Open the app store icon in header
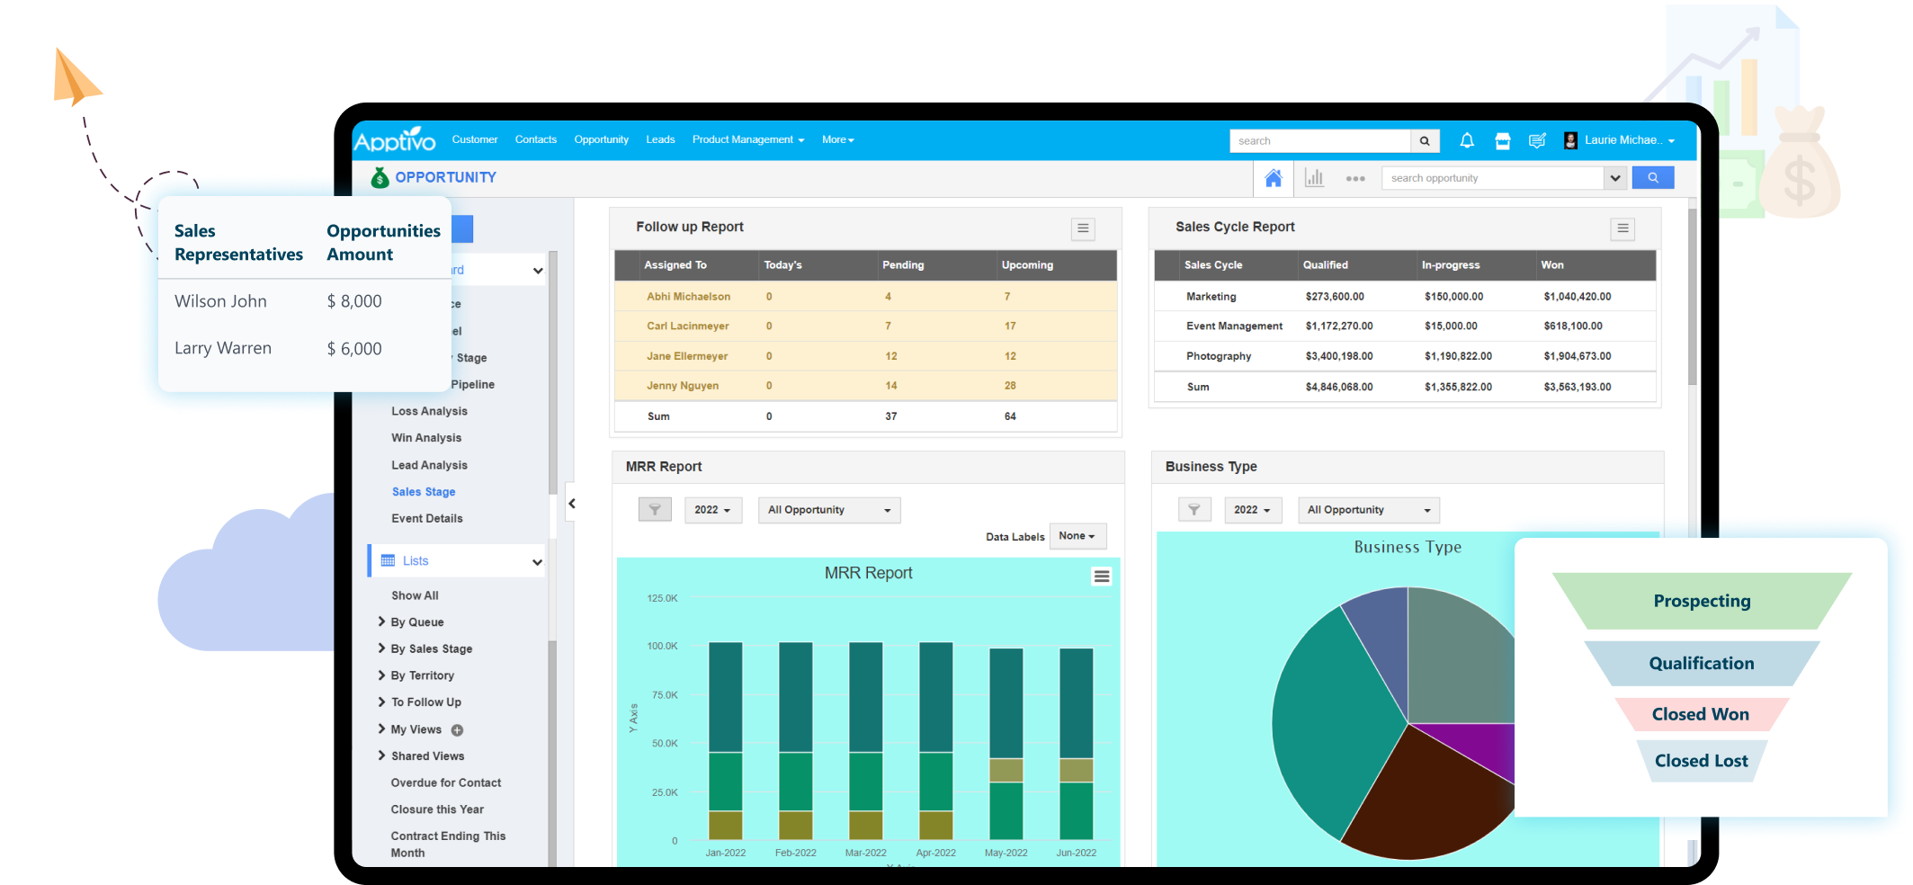The image size is (1913, 885). (x=1502, y=140)
